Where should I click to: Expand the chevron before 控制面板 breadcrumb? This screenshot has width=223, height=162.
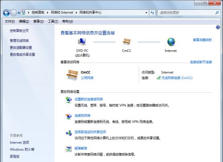point(29,12)
